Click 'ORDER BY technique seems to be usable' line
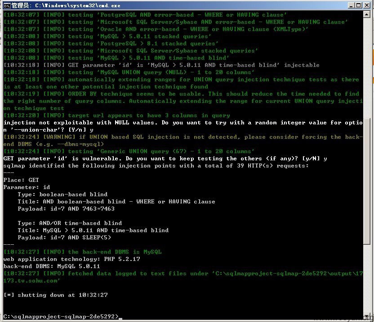This screenshot has height=322, width=374. tap(183, 101)
